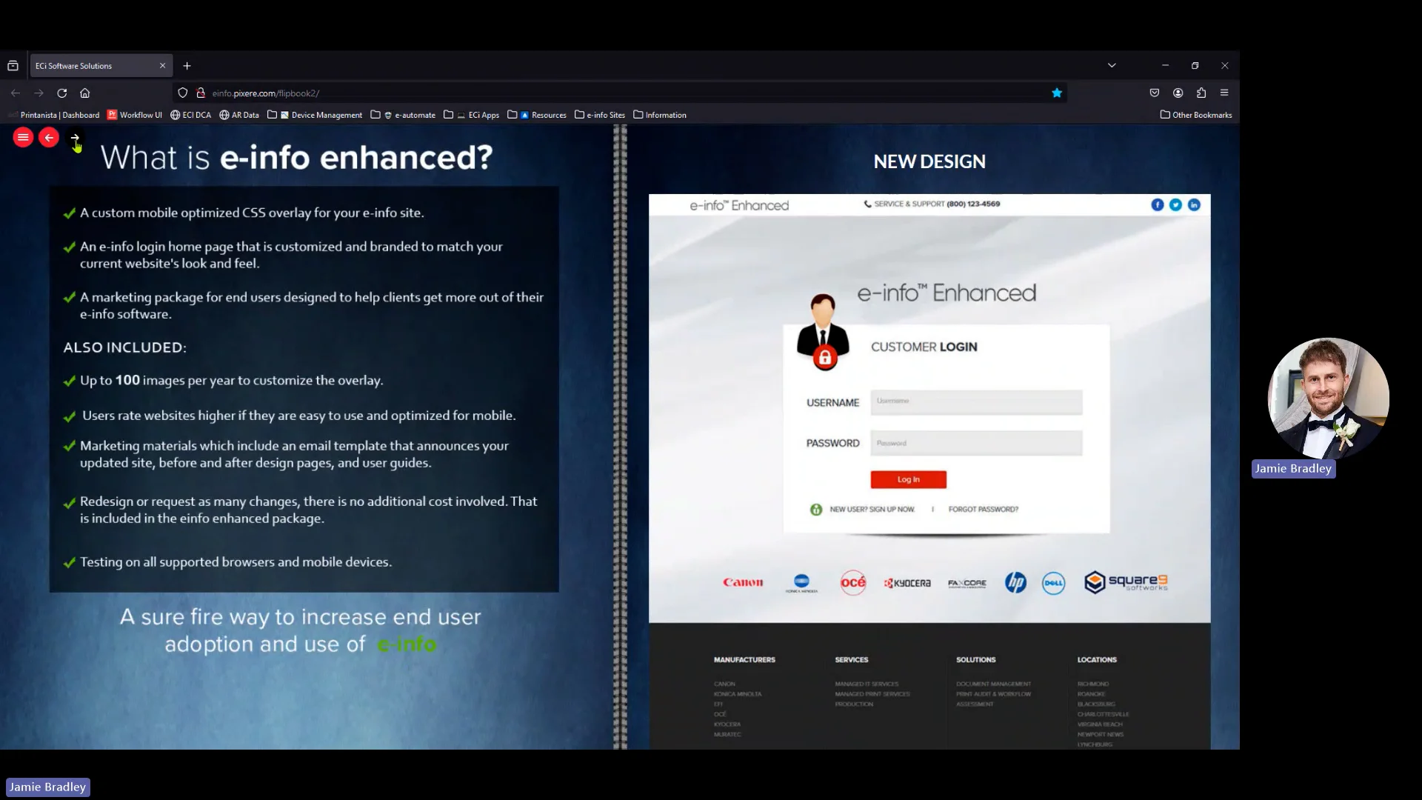Toggle the bookmark star for this page
Image resolution: width=1422 pixels, height=800 pixels.
1057,93
